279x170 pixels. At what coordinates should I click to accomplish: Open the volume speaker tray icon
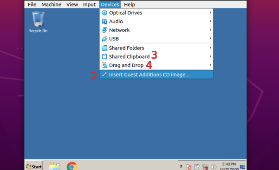[x=214, y=167]
